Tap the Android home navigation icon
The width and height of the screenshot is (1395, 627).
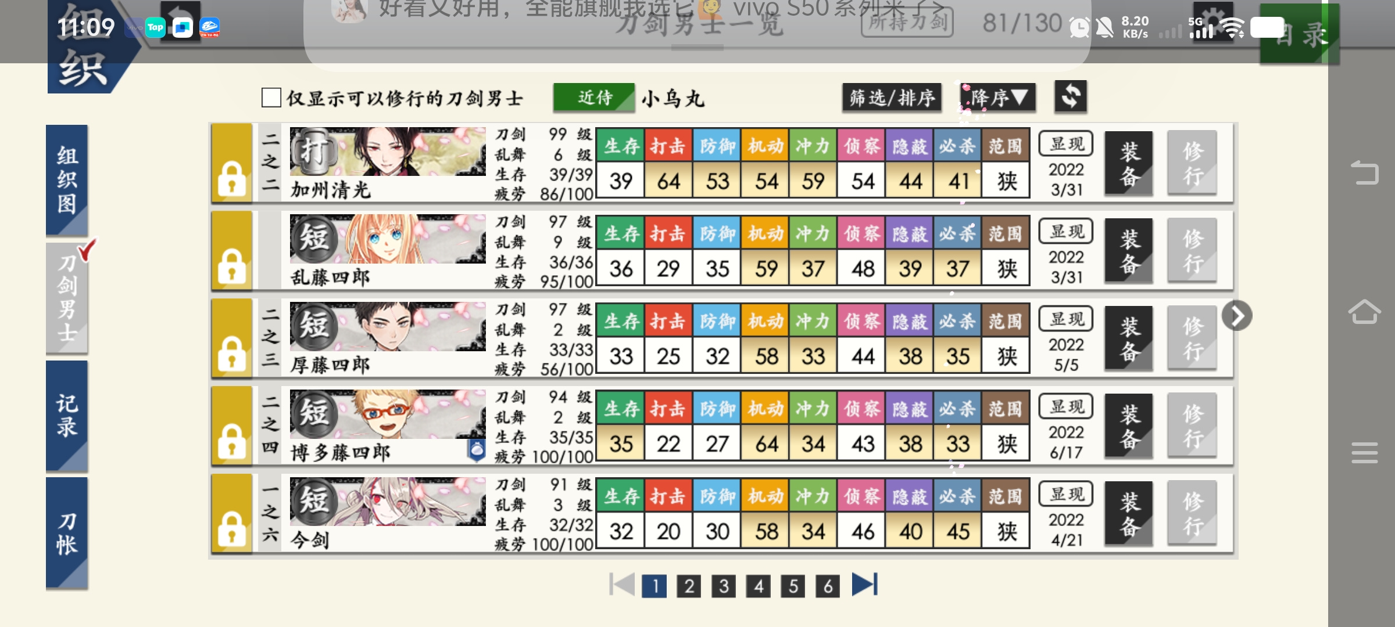coord(1364,312)
